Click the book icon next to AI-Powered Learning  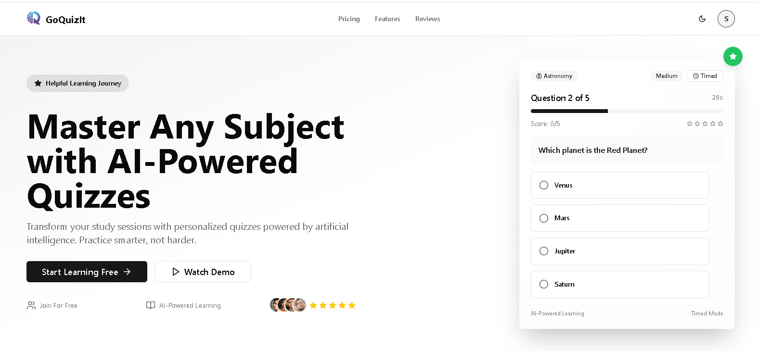pos(151,305)
